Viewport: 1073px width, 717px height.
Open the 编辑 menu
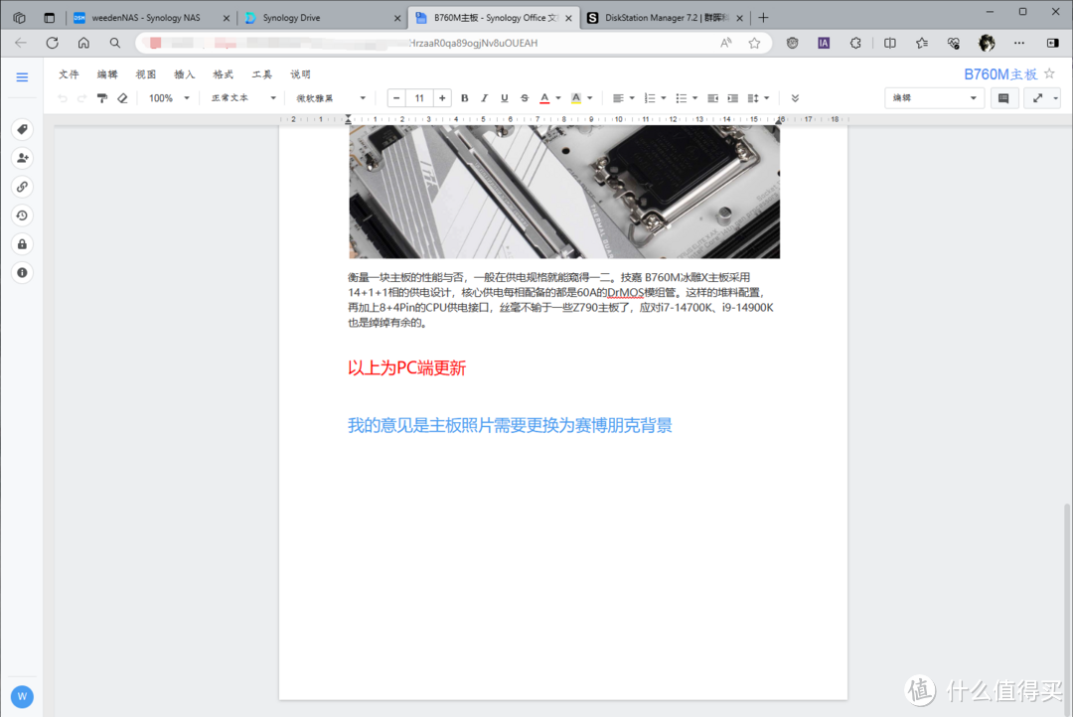click(107, 73)
